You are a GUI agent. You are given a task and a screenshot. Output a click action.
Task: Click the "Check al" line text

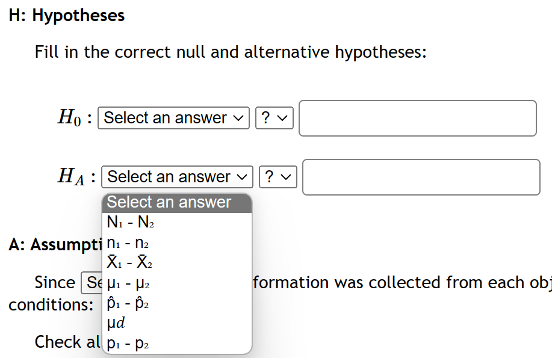(64, 342)
